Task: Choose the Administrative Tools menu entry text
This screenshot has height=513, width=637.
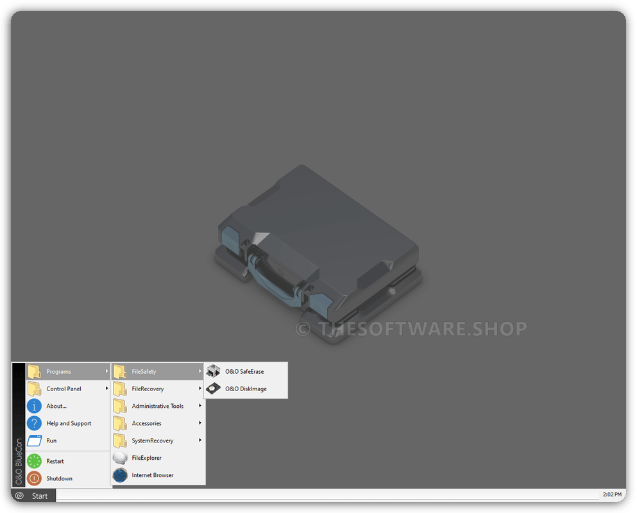Action: (158, 406)
